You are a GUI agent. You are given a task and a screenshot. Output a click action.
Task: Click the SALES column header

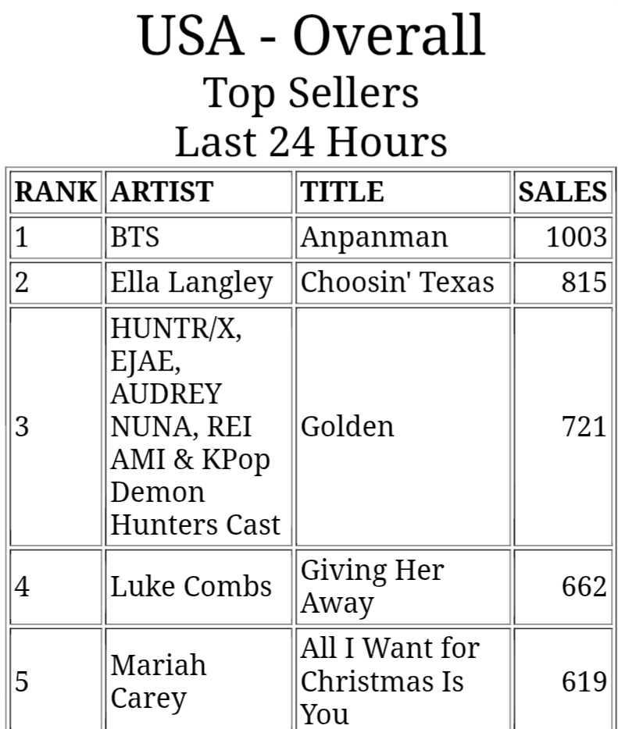[563, 192]
